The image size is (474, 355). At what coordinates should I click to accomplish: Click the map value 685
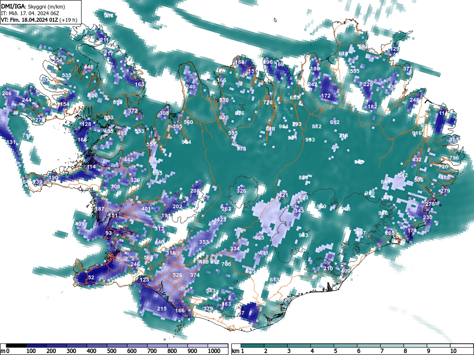pos(157,173)
